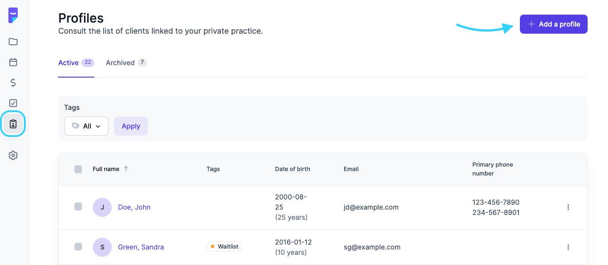
Task: Sort by Full name using arrow
Action: point(126,169)
